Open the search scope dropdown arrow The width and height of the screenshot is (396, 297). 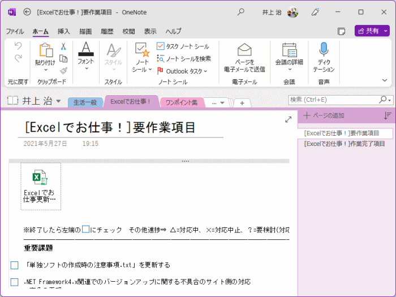[x=390, y=101]
